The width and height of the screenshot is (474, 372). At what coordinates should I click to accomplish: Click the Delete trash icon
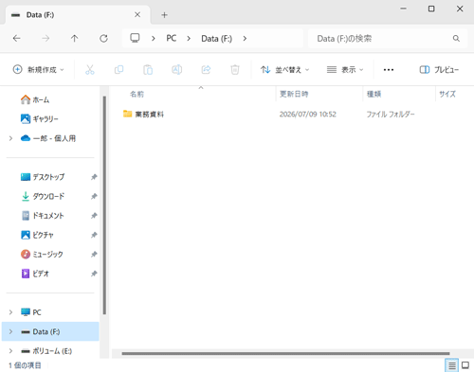[x=235, y=69]
